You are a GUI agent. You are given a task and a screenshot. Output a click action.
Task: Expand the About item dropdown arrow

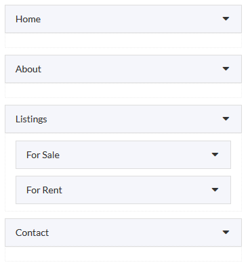point(226,69)
